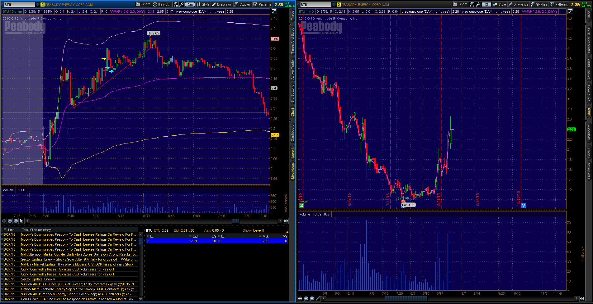Image resolution: width=593 pixels, height=304 pixels.
Task: Toggle the Level II tab by the left chart
Action: pos(292,152)
